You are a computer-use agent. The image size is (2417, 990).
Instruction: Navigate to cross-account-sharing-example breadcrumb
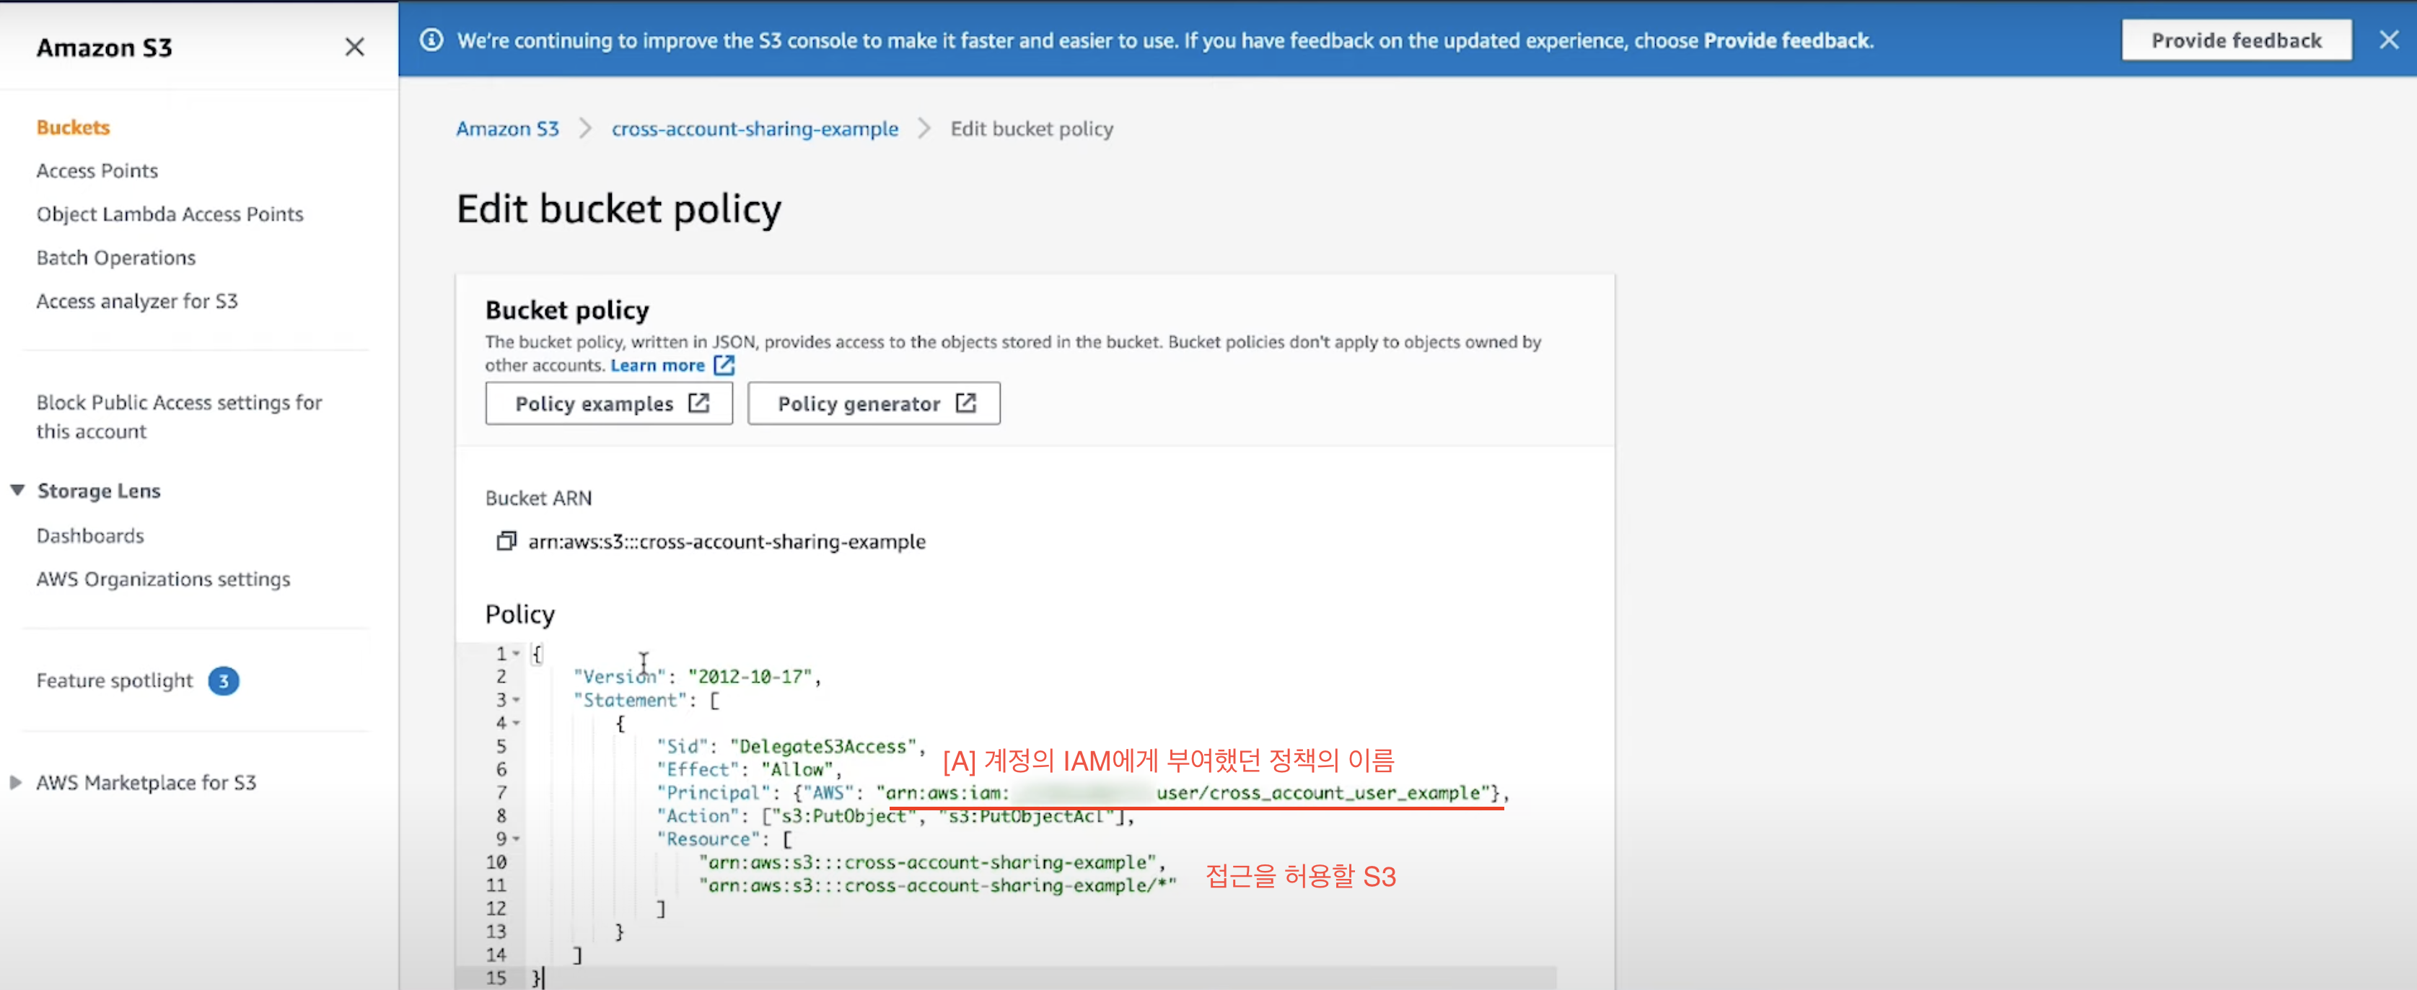755,128
